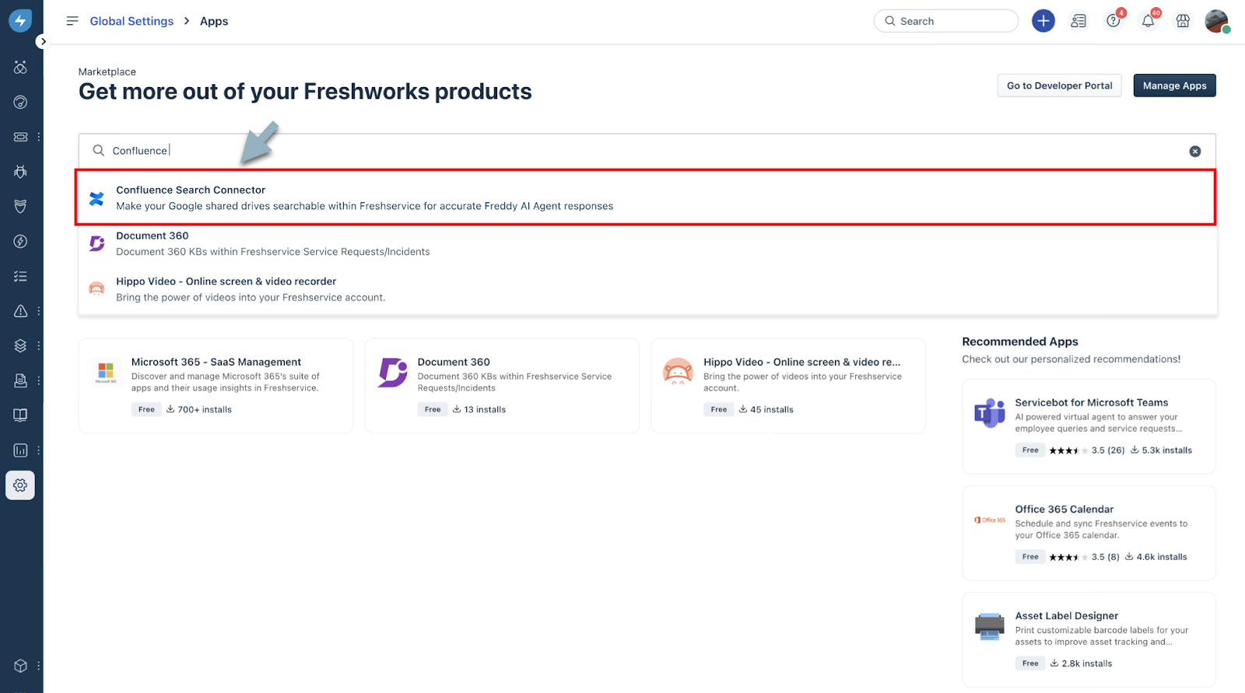This screenshot has height=693, width=1245.
Task: Open the Freshservice lightning logo home
Action: [x=20, y=21]
